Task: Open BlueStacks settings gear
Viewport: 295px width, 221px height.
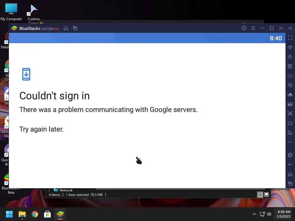Action: pos(290,155)
